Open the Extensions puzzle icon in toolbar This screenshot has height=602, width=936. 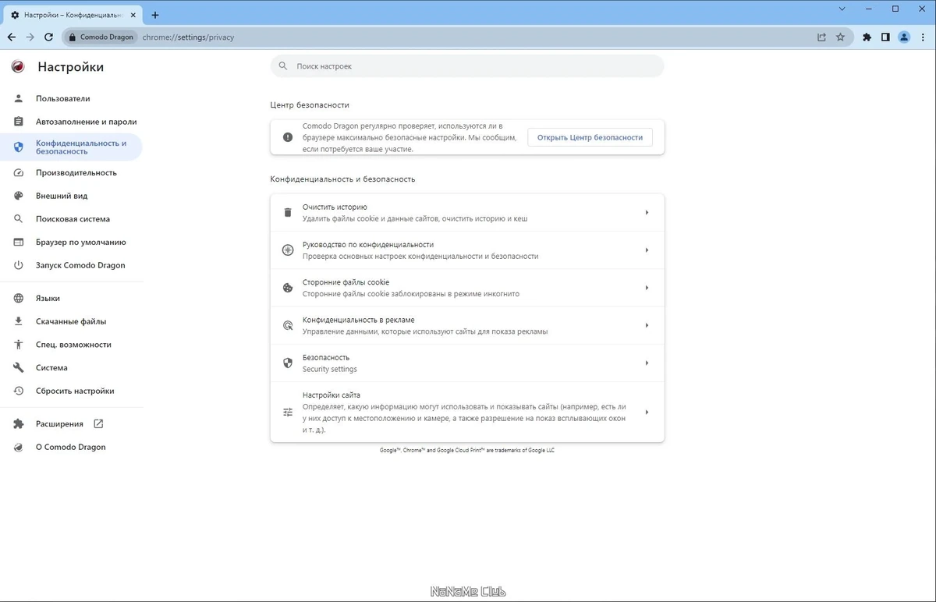[x=867, y=37]
